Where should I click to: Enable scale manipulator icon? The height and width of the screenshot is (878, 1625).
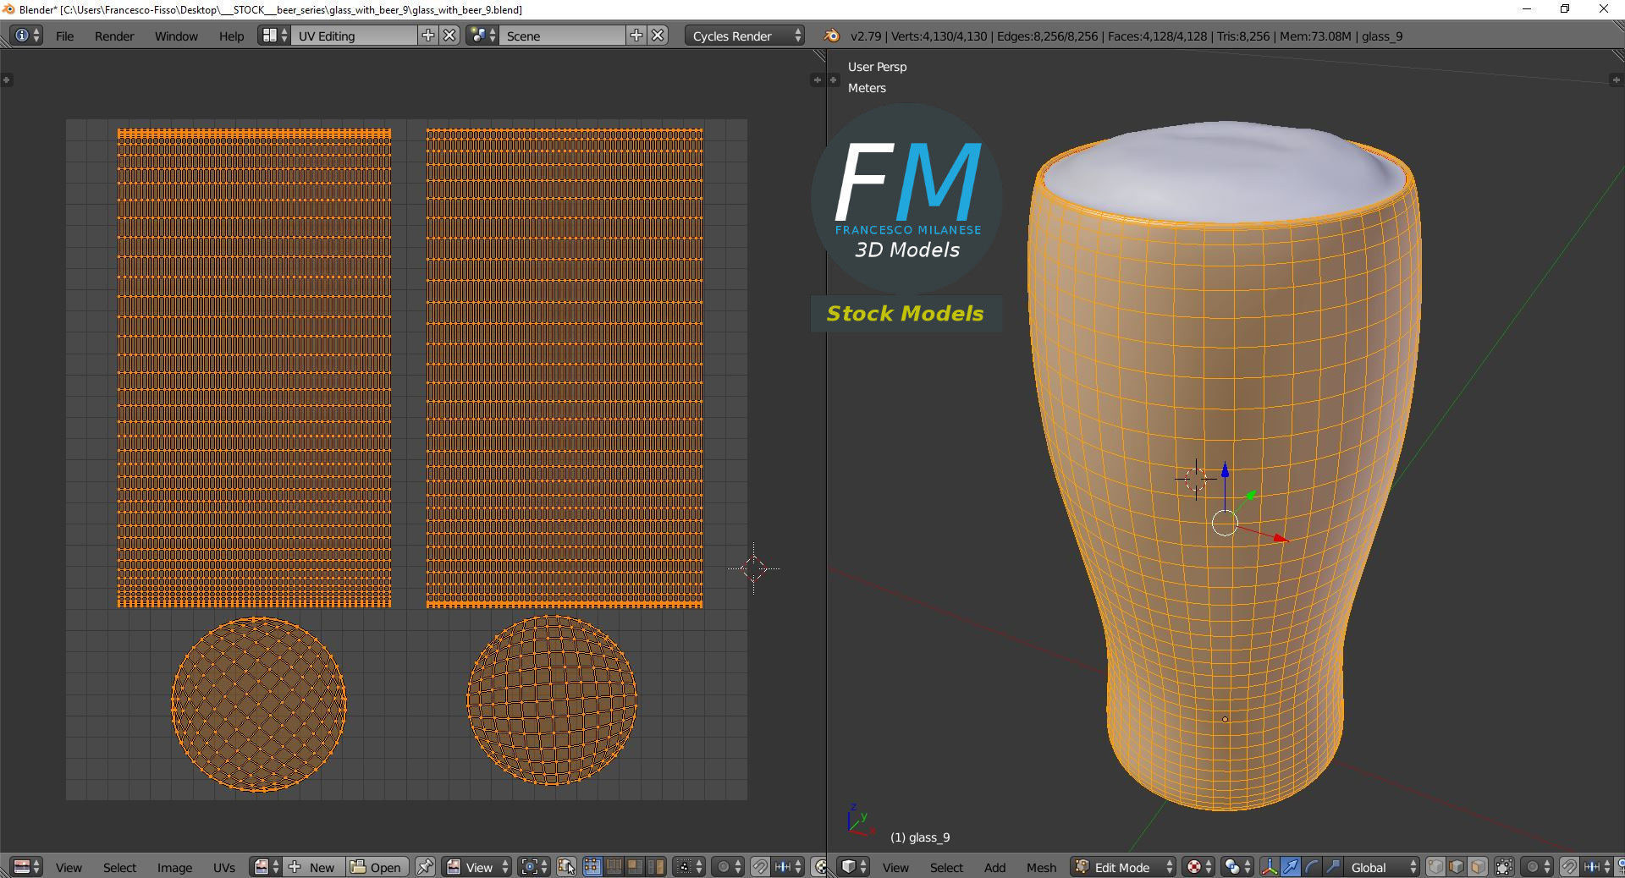[1332, 867]
